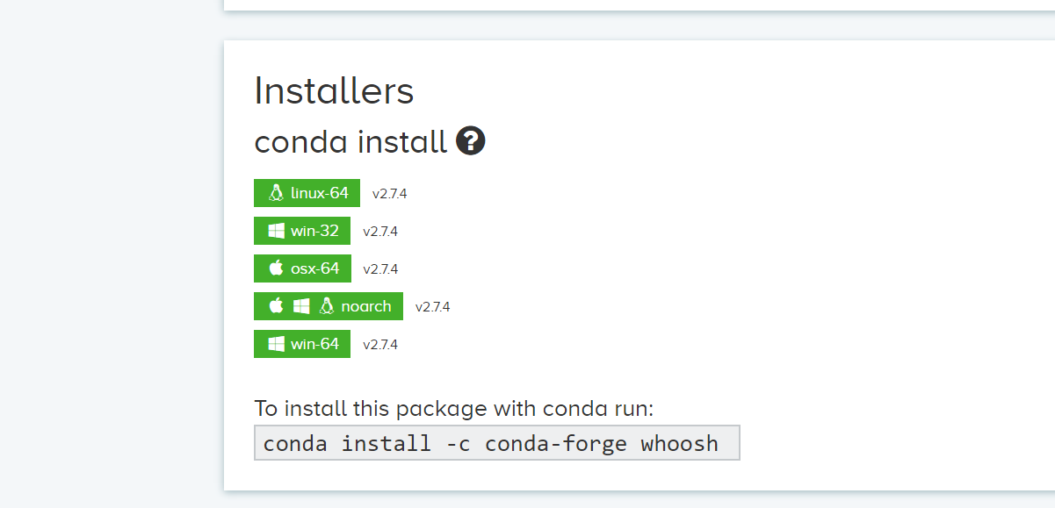This screenshot has height=508, width=1055.
Task: Click version v2.7.4 beside linux-64
Action: click(389, 194)
